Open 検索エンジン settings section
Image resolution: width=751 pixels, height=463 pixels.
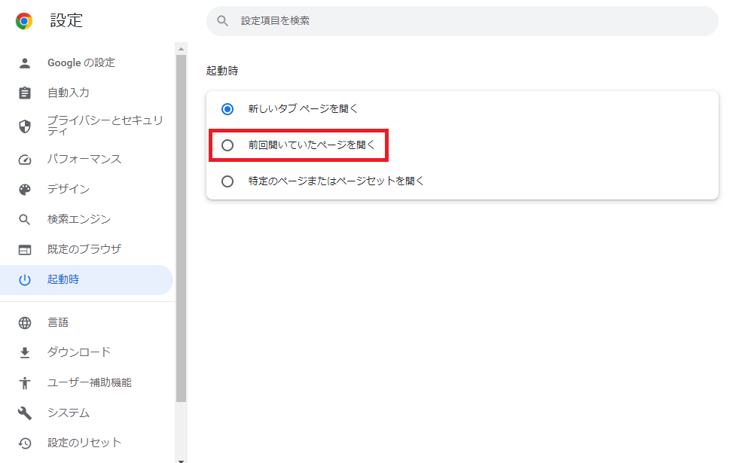click(x=79, y=220)
